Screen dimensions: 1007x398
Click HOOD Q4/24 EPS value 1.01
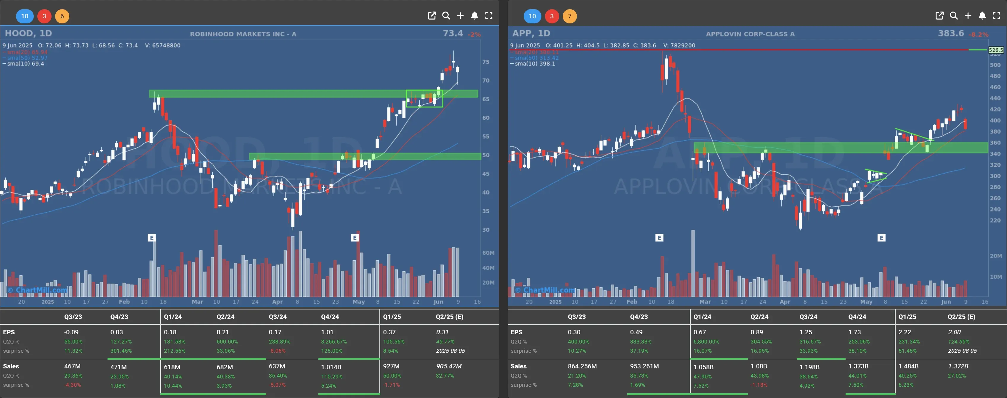327,332
